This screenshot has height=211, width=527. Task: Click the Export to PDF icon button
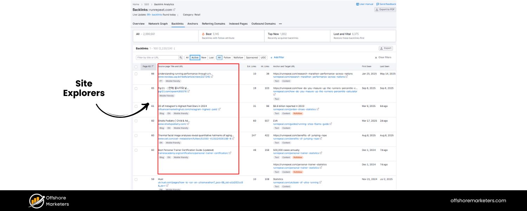pyautogui.click(x=378, y=10)
